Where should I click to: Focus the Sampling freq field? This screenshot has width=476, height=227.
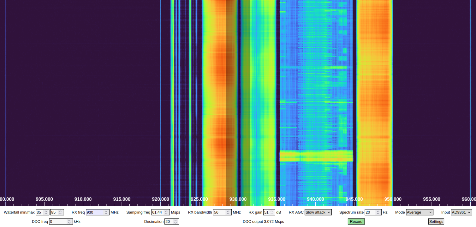tap(158, 212)
